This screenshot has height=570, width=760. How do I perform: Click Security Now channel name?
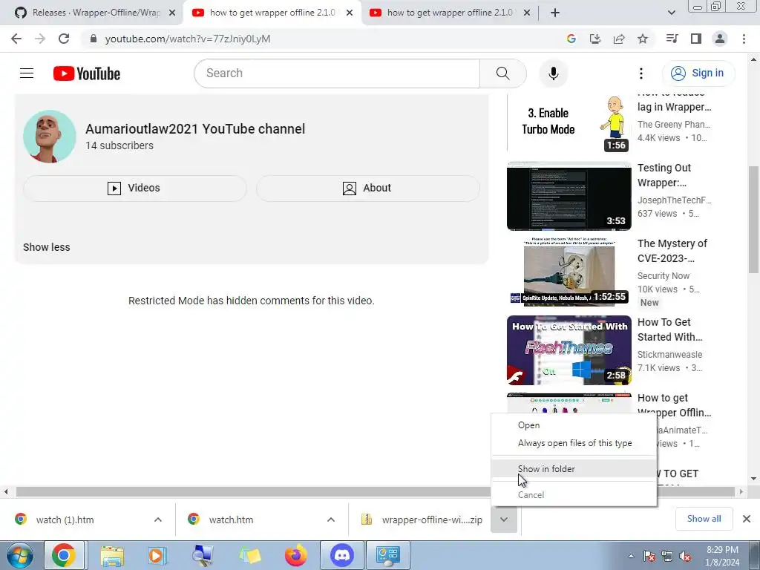tap(664, 276)
